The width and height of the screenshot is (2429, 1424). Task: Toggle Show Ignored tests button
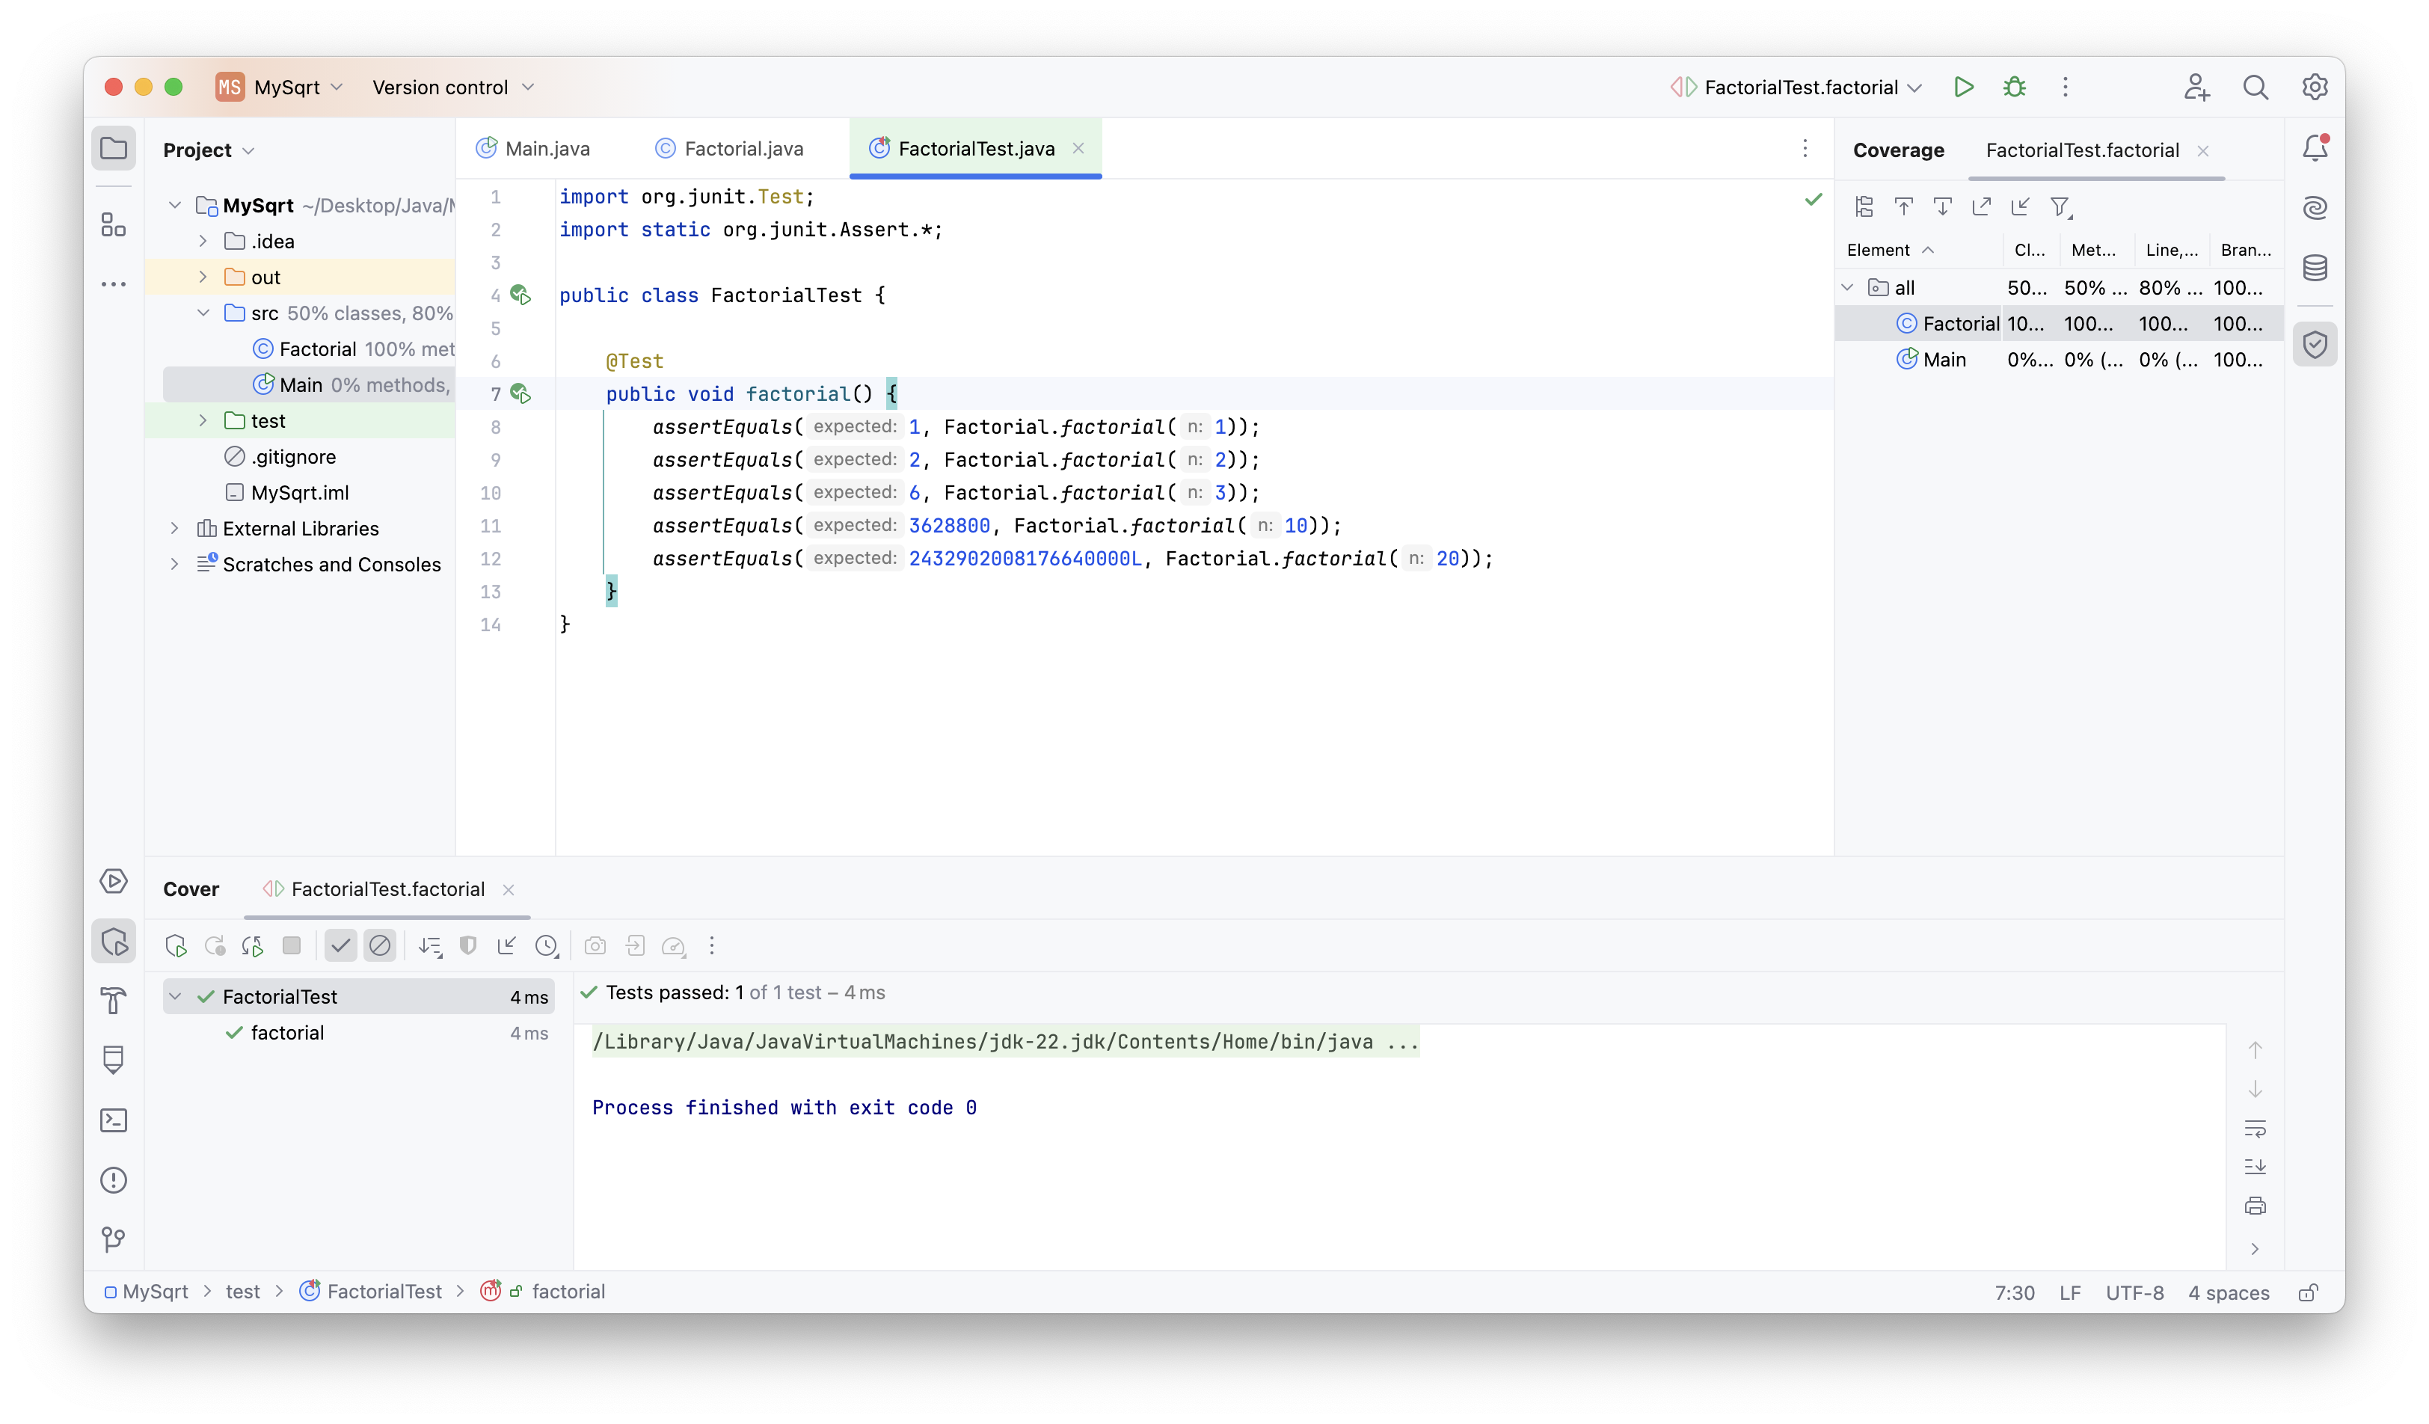coord(380,946)
